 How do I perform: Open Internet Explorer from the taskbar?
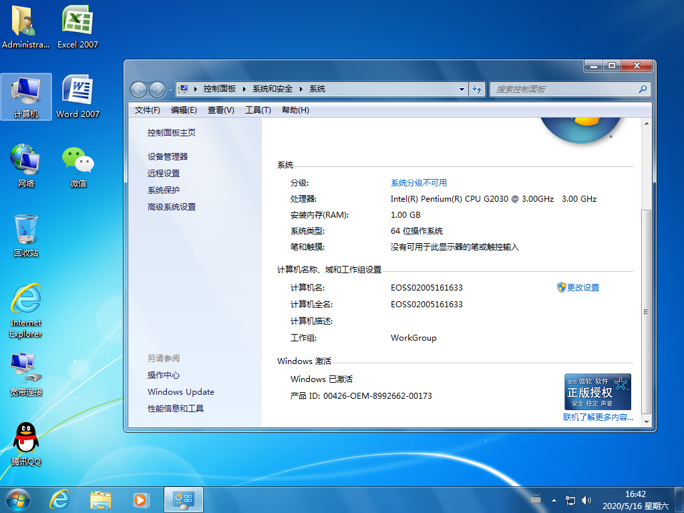click(59, 500)
